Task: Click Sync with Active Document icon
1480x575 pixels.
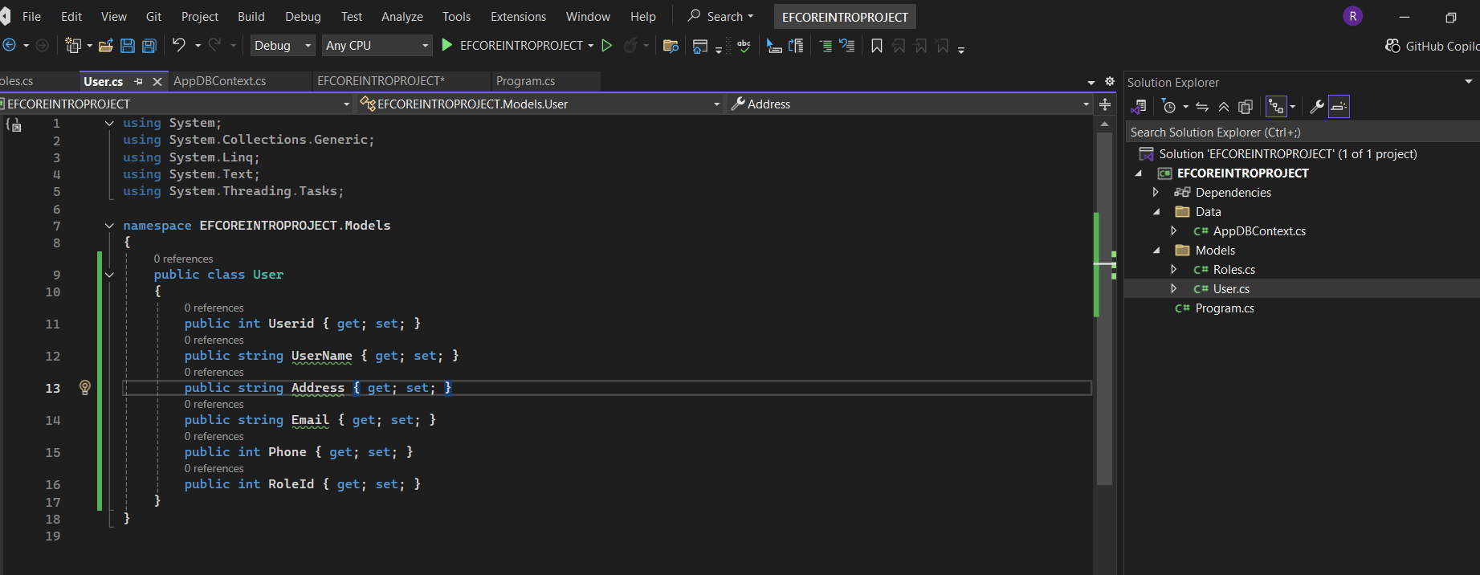Action: point(1202,107)
